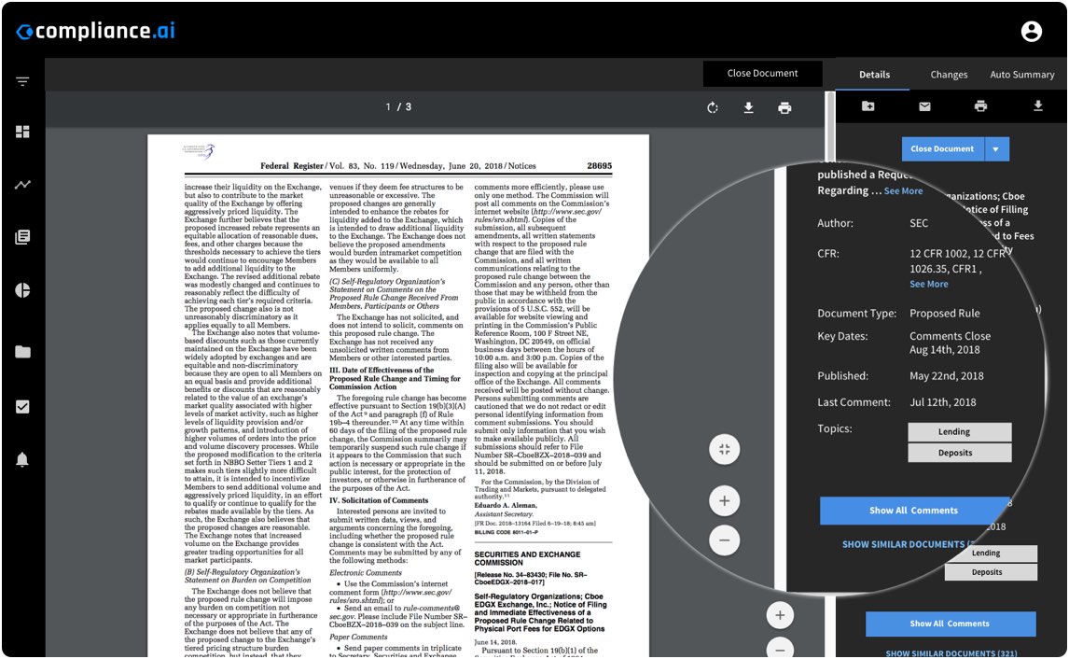Zoom in using magnified plus circle button
The width and height of the screenshot is (1069, 659).
point(724,501)
